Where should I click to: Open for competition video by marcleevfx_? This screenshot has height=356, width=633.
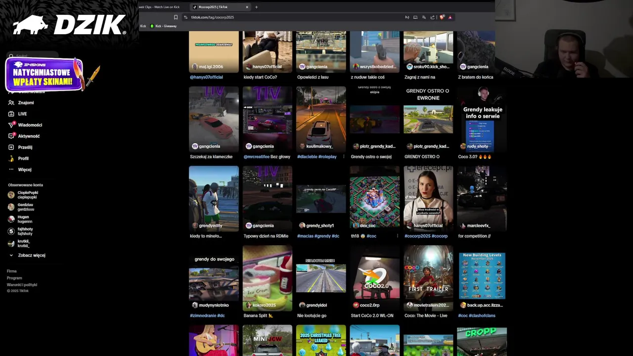(x=482, y=198)
